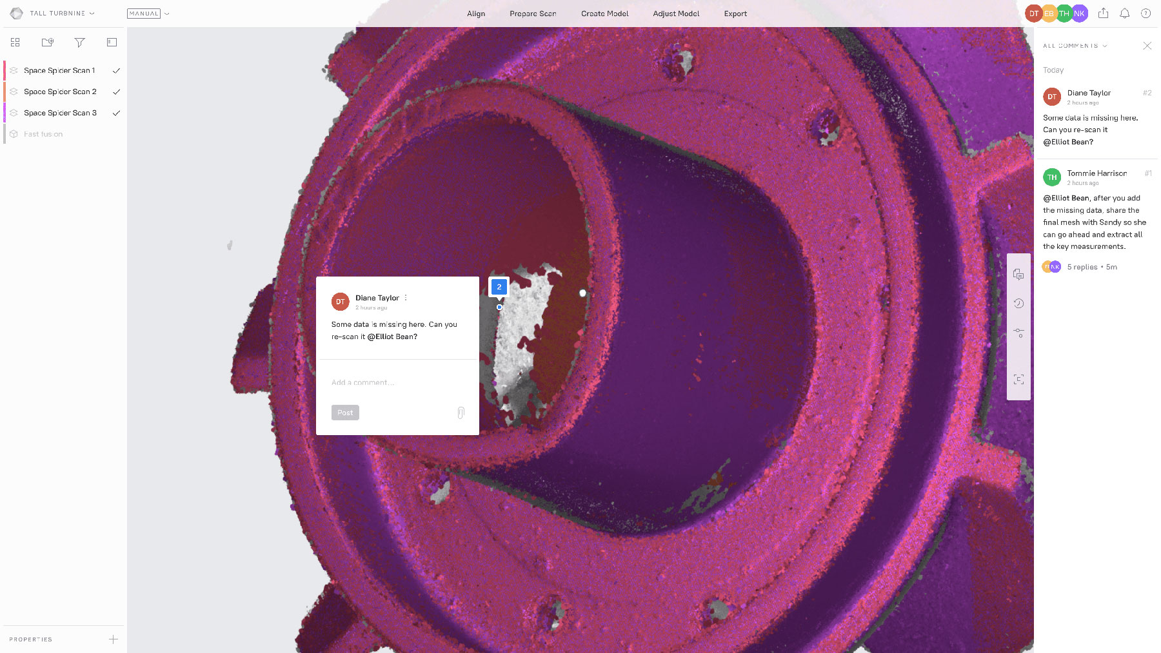Click the Fast fusion cube icon

(x=14, y=134)
